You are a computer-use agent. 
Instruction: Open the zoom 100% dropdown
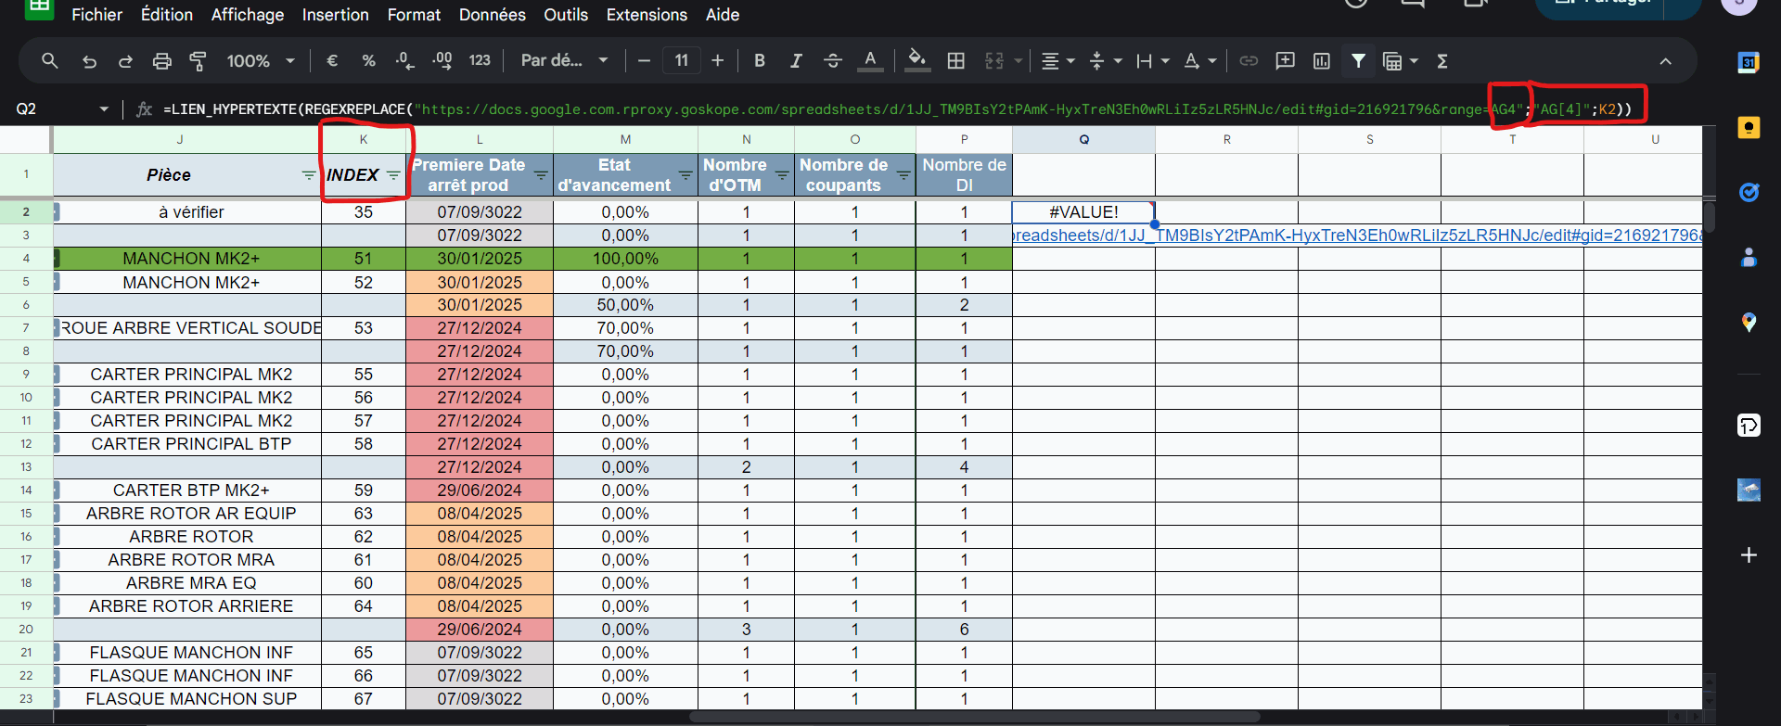[261, 61]
